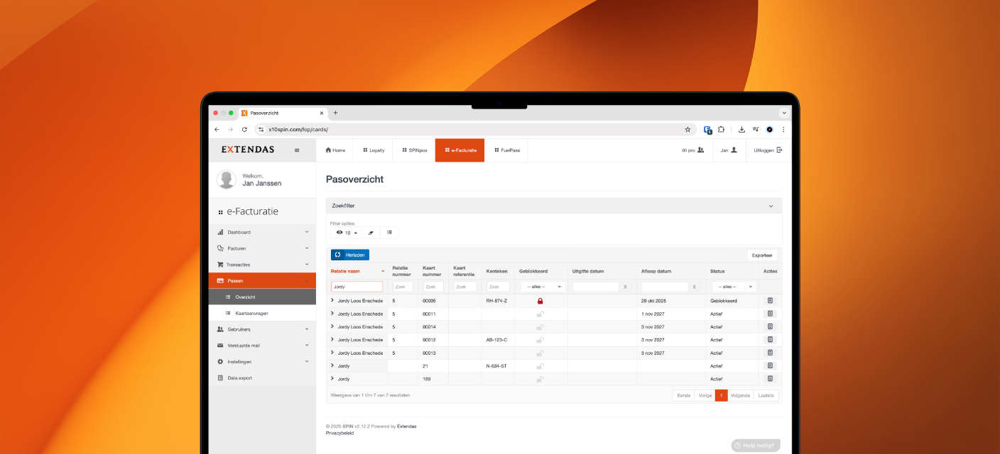This screenshot has height=454, width=1000.
Task: Click the red lock icon for card 00005
Action: pos(540,301)
